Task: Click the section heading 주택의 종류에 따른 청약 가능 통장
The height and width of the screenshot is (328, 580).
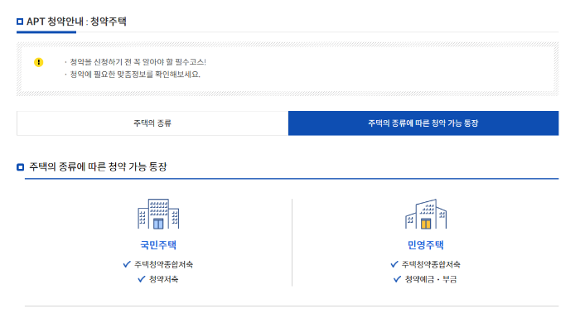Action: click(x=98, y=166)
